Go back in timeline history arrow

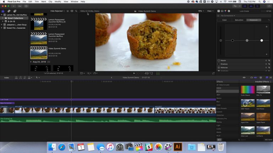coord(111,78)
